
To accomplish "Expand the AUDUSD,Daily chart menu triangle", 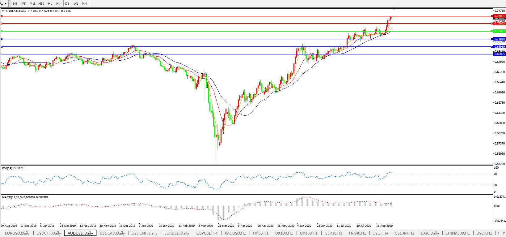I will pyautogui.click(x=3, y=11).
